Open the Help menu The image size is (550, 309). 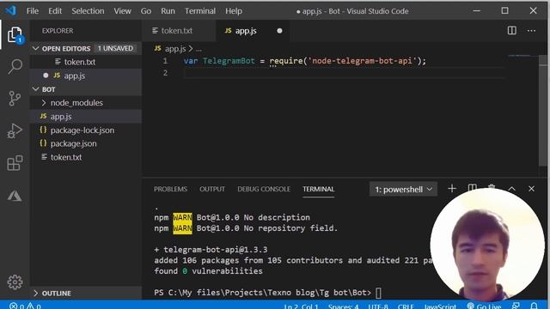[234, 11]
